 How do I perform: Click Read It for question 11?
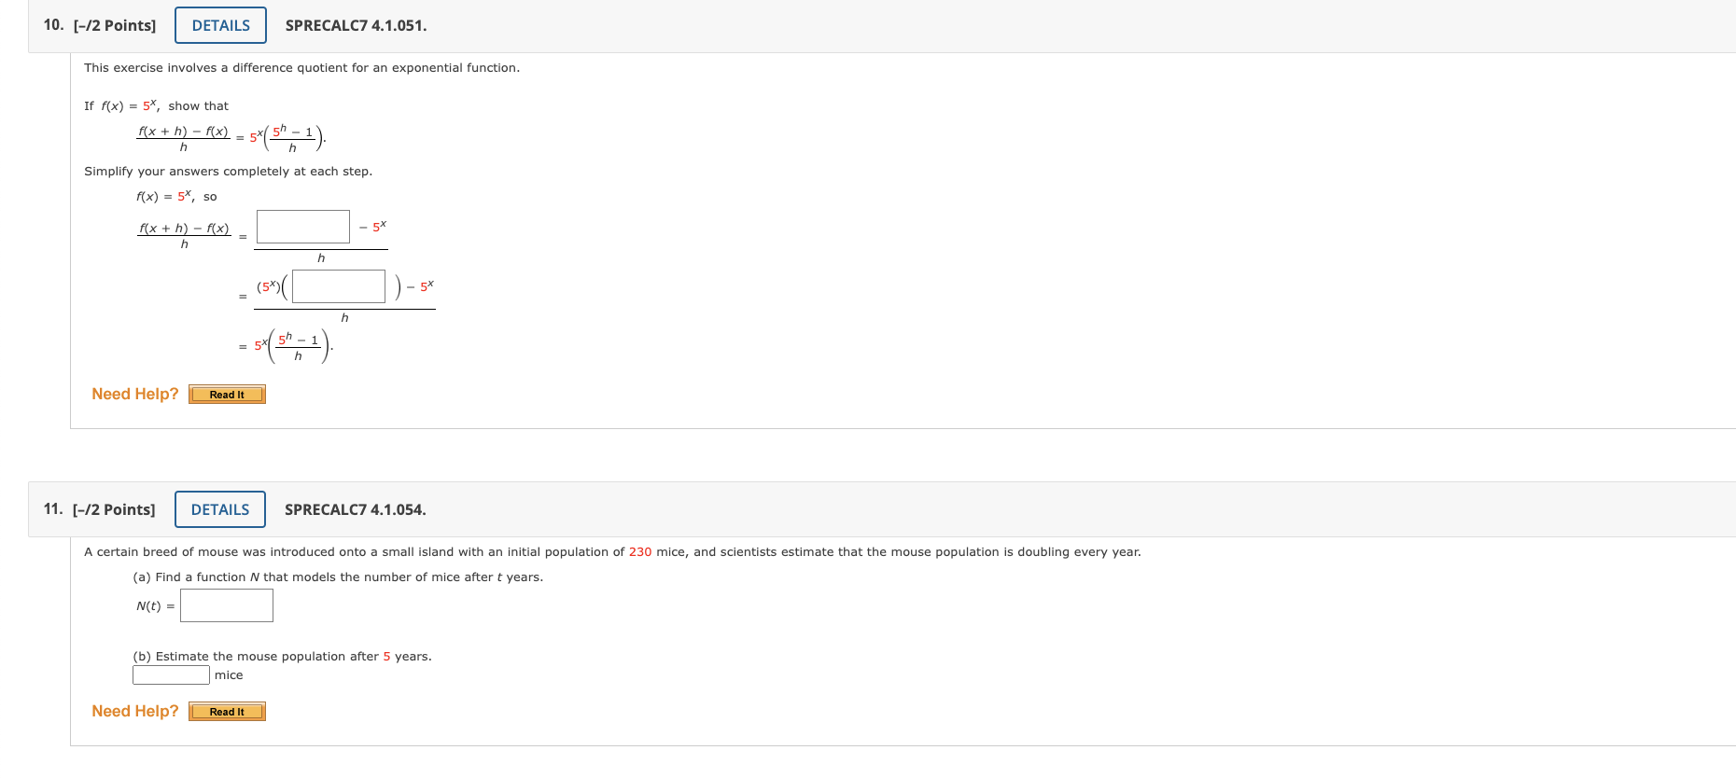227,712
